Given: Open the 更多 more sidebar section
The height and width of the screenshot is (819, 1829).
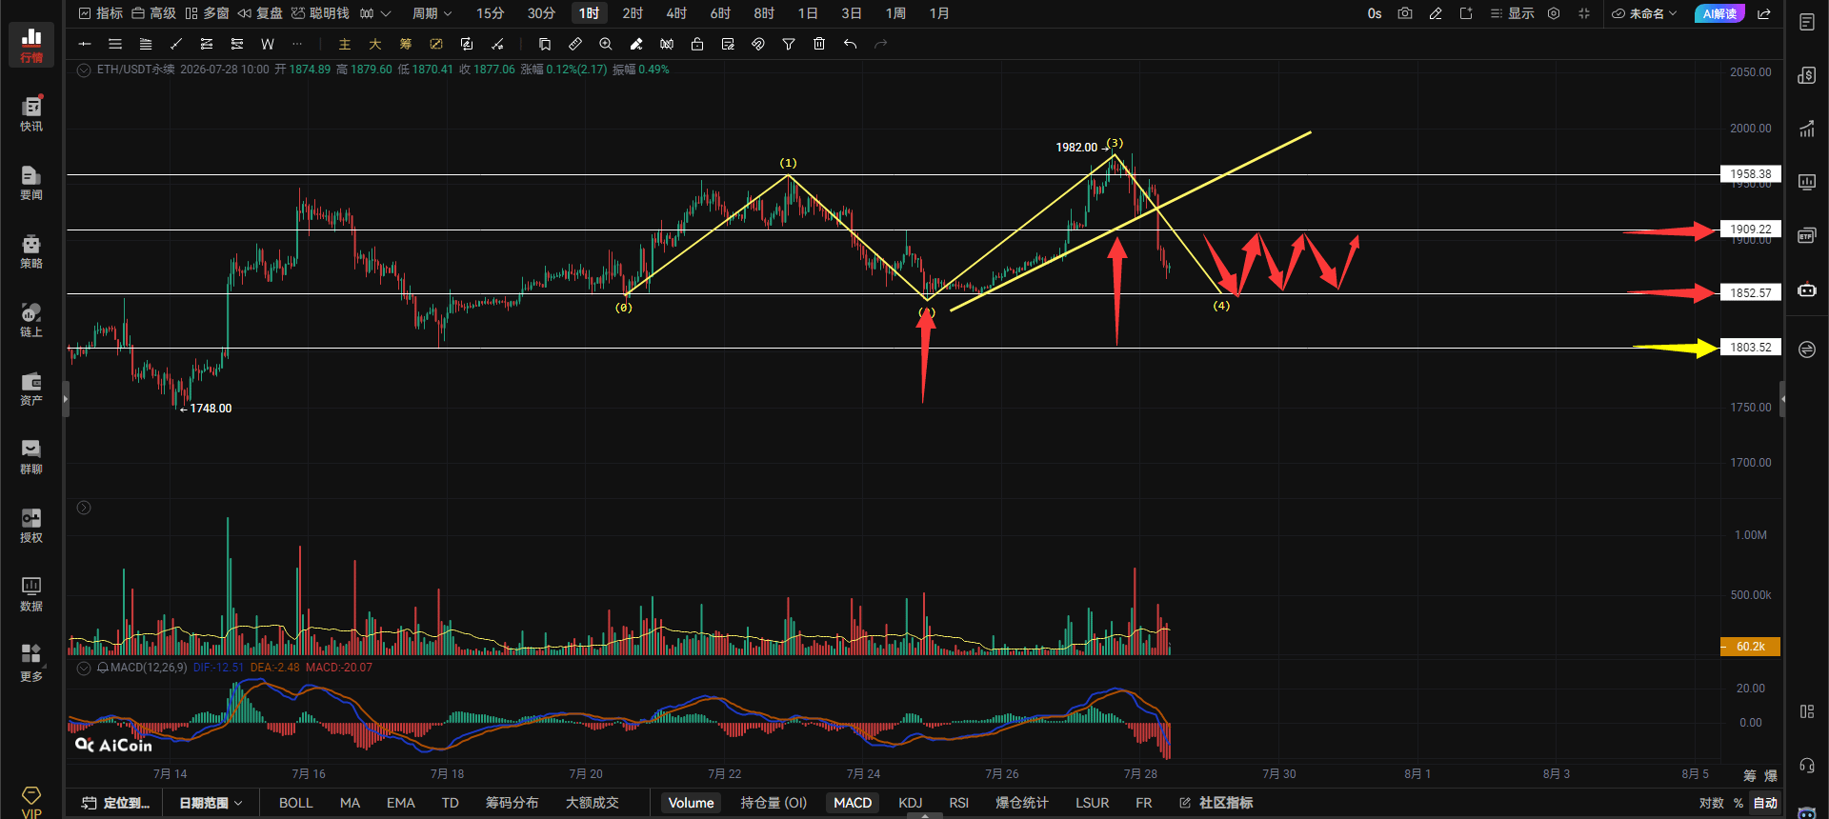Looking at the screenshot, I should 31,663.
